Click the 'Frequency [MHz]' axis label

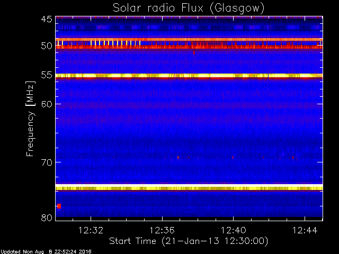click(x=30, y=119)
